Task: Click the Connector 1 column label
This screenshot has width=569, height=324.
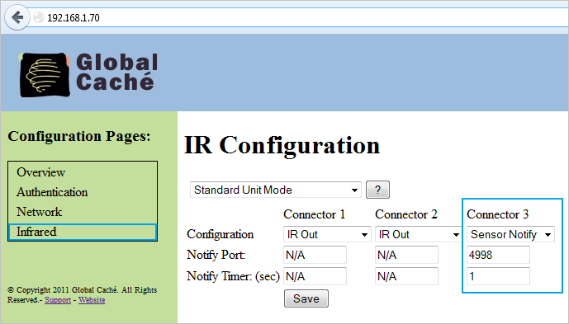Action: [315, 214]
